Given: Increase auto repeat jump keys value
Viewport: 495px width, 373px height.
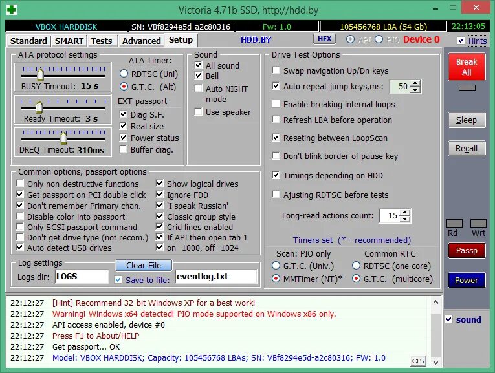Looking at the screenshot, I should click(415, 83).
